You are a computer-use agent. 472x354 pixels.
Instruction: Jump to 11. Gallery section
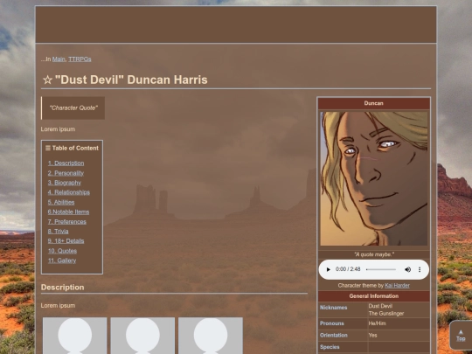62,260
